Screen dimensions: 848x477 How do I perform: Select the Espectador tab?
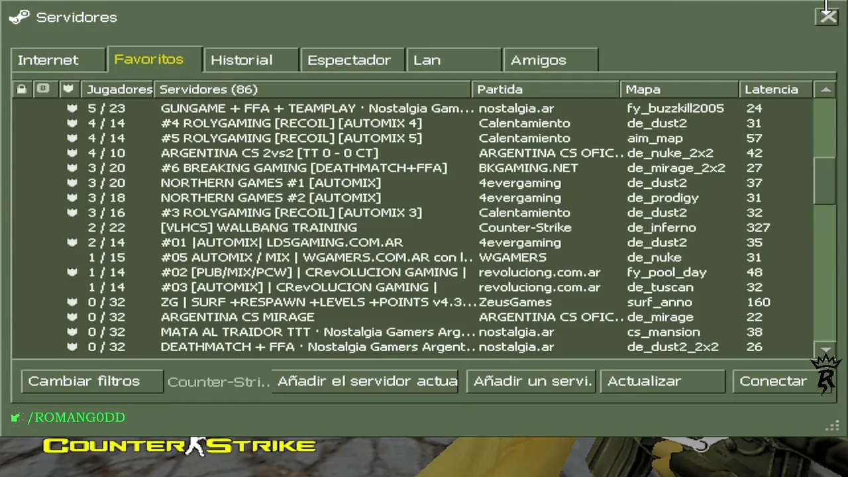point(351,60)
